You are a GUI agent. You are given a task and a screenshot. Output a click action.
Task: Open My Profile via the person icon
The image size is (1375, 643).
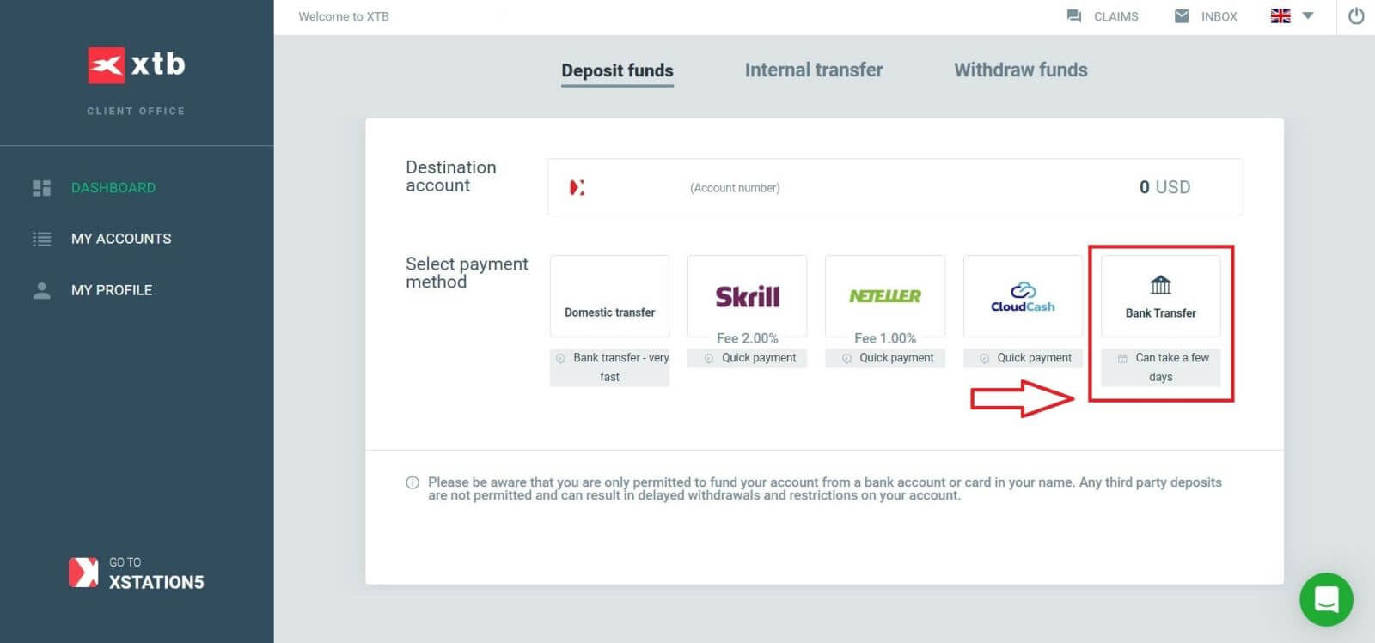pyautogui.click(x=40, y=290)
